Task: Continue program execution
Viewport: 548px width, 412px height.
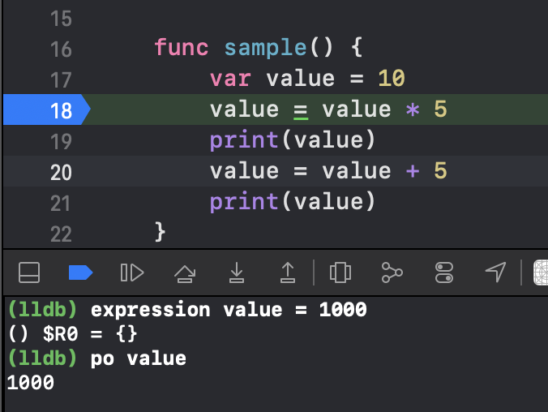Action: (x=132, y=273)
